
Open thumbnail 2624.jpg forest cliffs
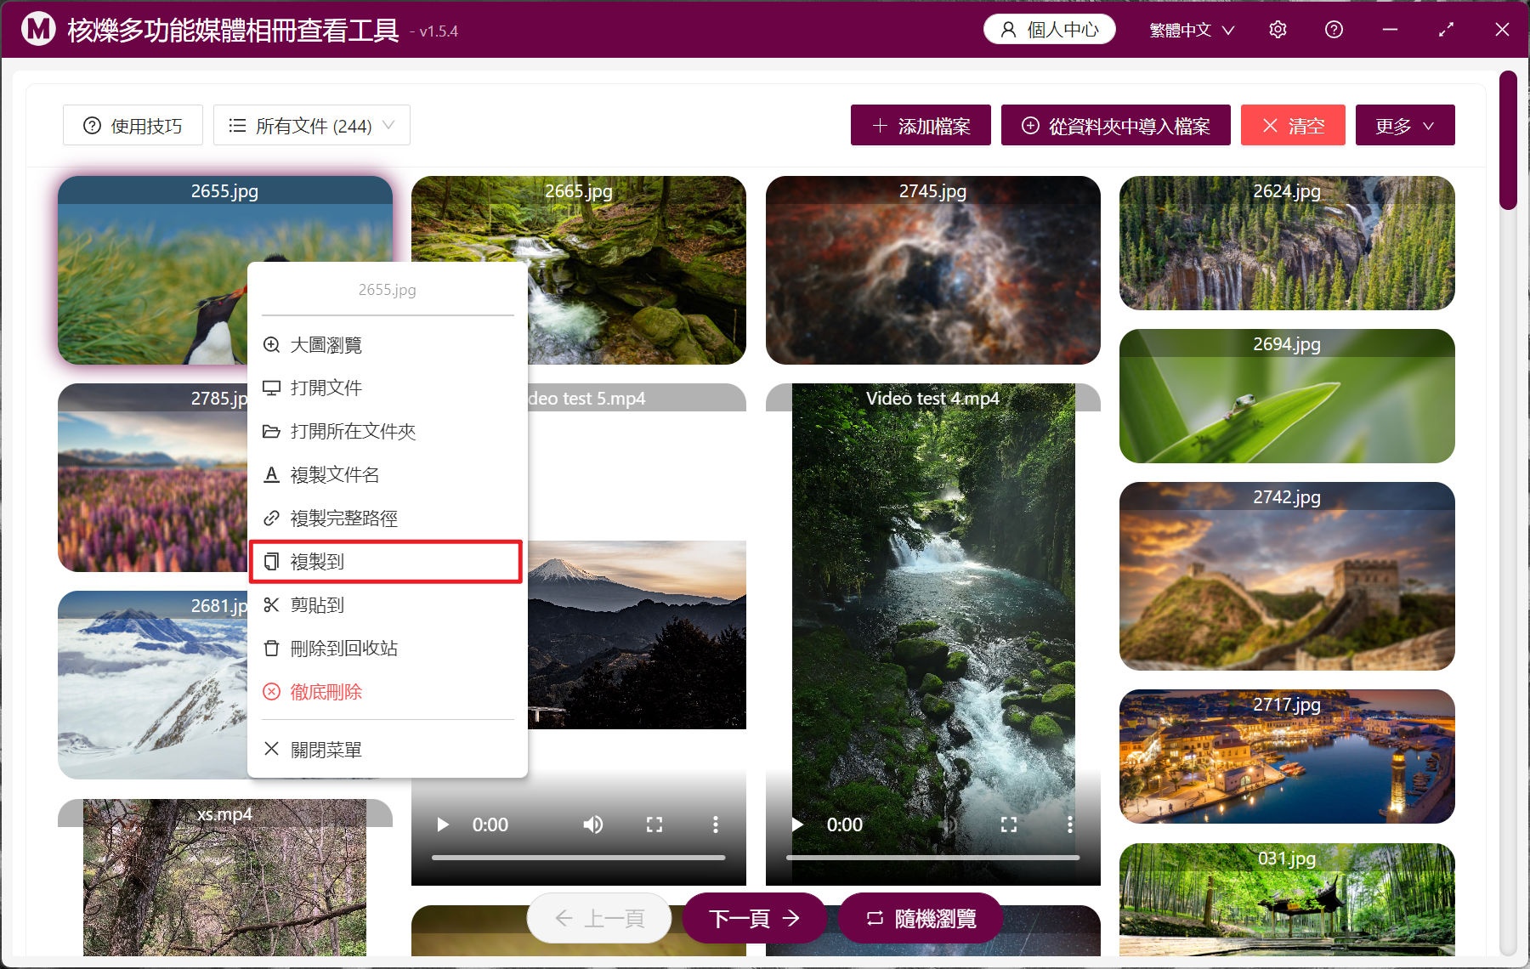click(1287, 243)
